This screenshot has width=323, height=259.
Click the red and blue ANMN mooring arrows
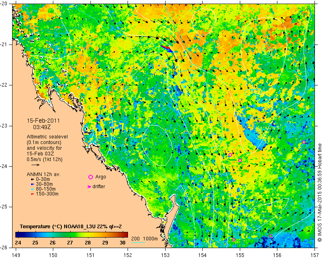(167, 49)
